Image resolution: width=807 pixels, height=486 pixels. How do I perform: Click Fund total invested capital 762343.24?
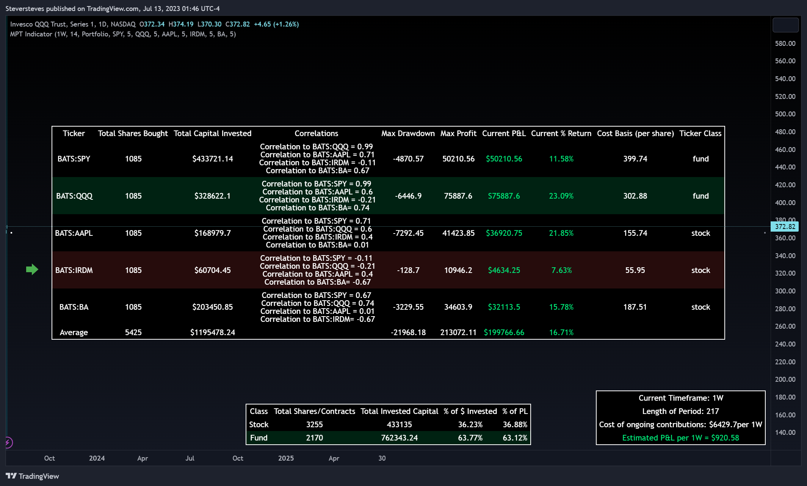400,438
